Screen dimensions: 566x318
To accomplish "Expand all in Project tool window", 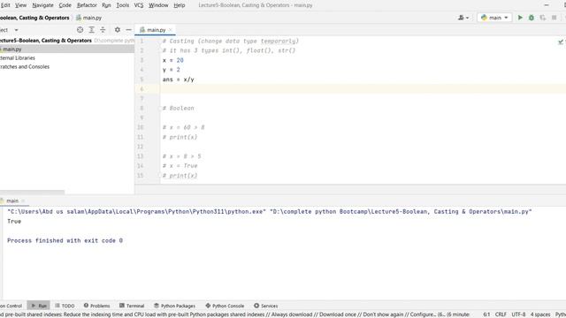I will pos(91,30).
